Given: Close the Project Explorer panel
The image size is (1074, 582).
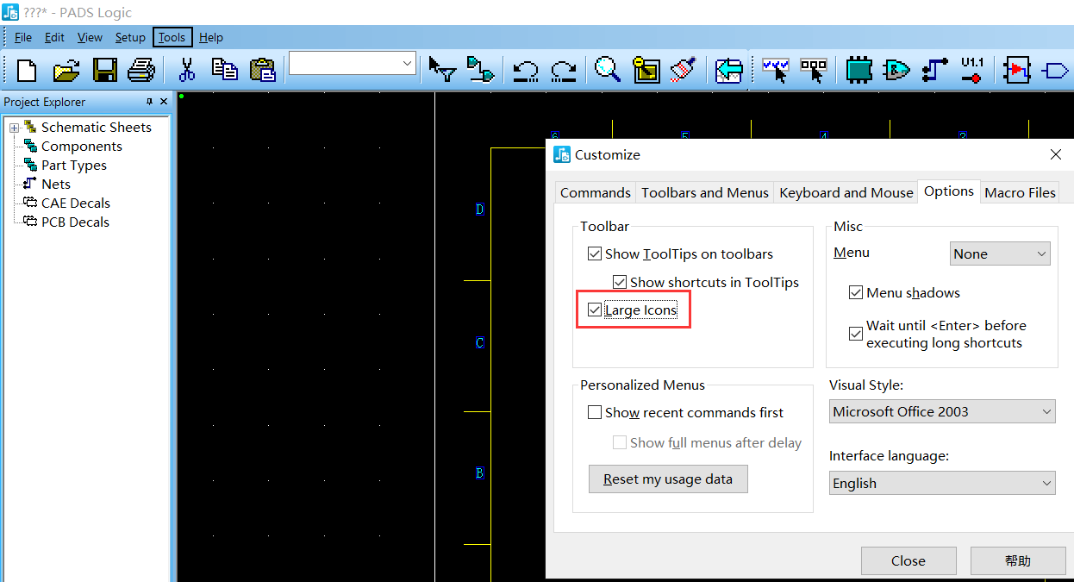Looking at the screenshot, I should click(164, 102).
